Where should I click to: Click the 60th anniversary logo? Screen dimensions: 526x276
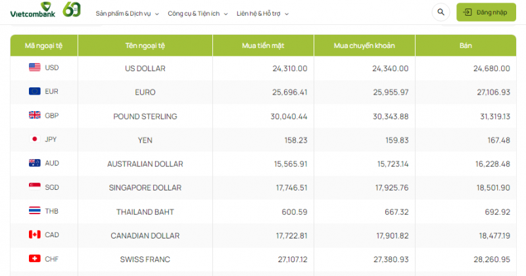coord(72,9)
